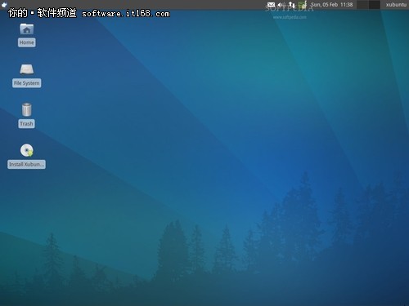Open the mail envelope indicator
The image size is (409, 306).
click(271, 5)
